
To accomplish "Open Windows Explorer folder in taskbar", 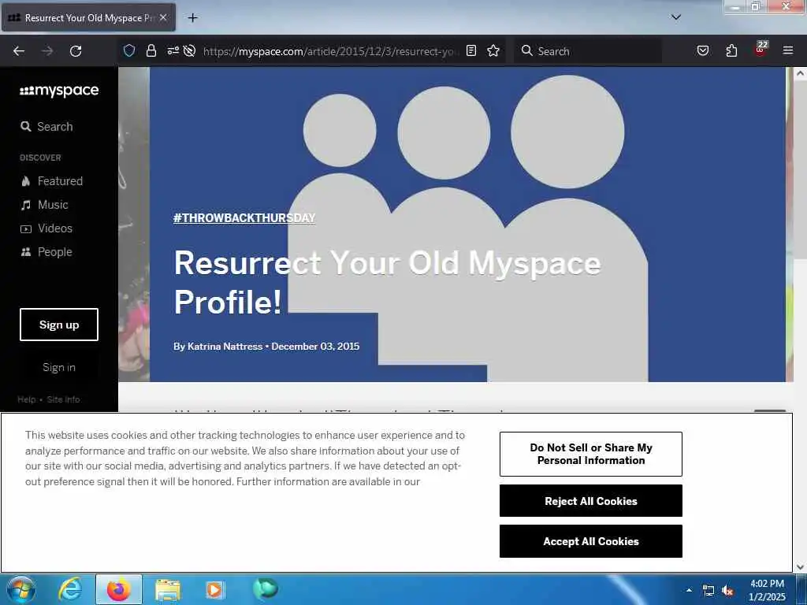I will tap(168, 589).
